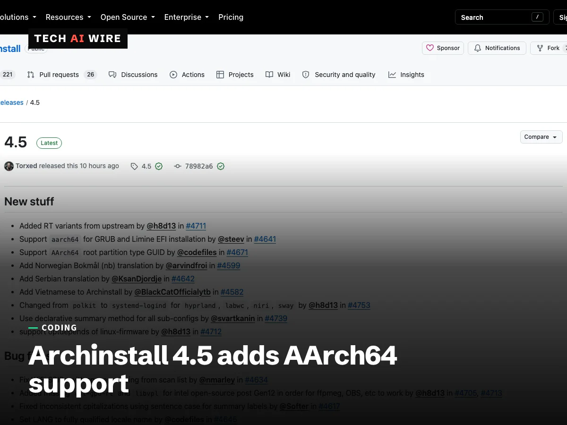Click verified check icon next to tag 4.5
Viewport: 567px width, 425px height.
click(159, 166)
